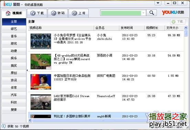
Task: Select the 娱乐 category
Action: (x=14, y=58)
